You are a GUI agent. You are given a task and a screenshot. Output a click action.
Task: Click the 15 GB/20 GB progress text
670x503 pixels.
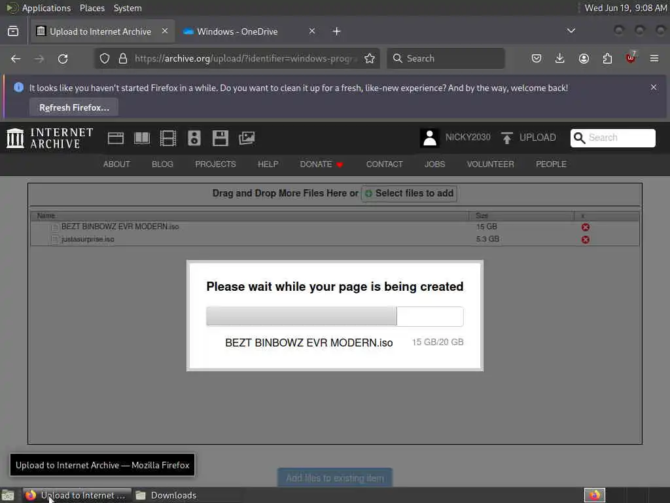[x=438, y=342]
